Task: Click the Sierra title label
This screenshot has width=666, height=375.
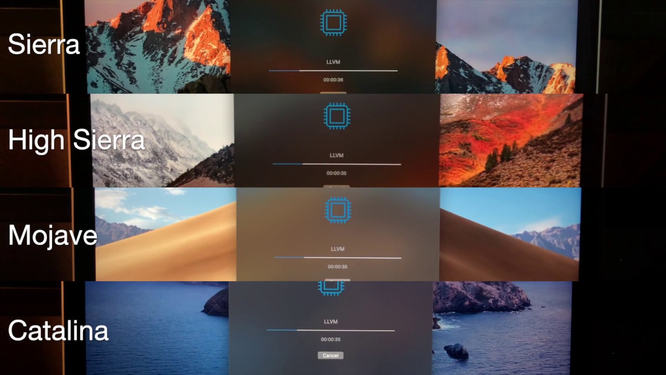Action: point(44,45)
